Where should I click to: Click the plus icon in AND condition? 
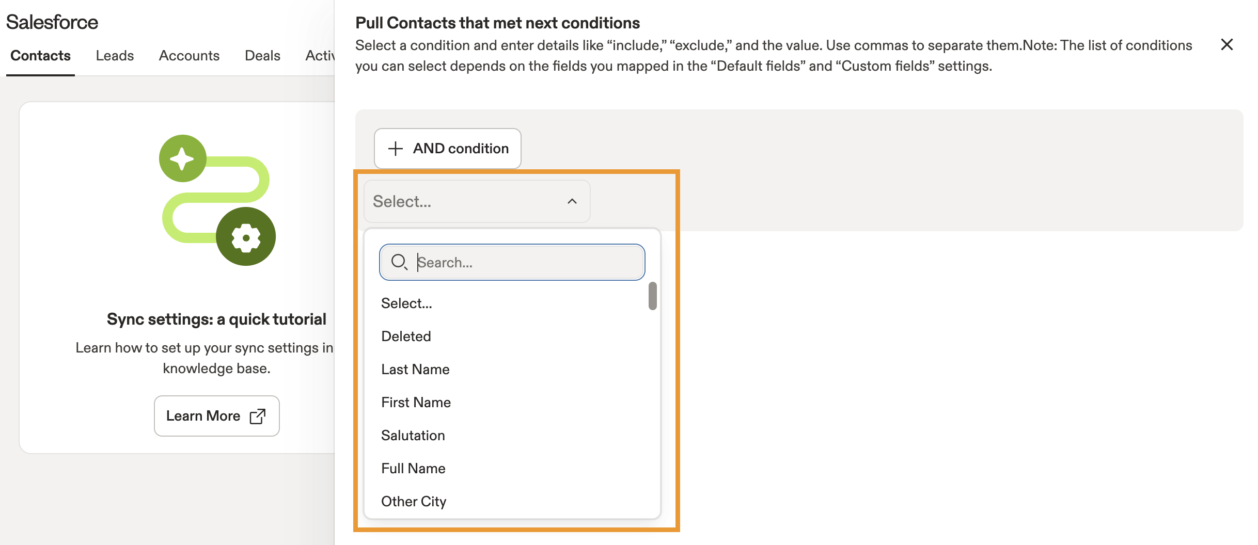click(396, 149)
